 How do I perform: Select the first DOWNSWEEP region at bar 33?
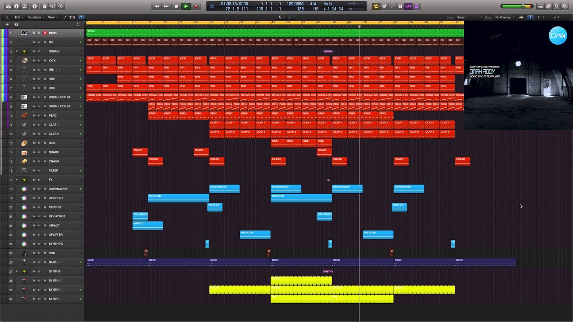[224, 189]
